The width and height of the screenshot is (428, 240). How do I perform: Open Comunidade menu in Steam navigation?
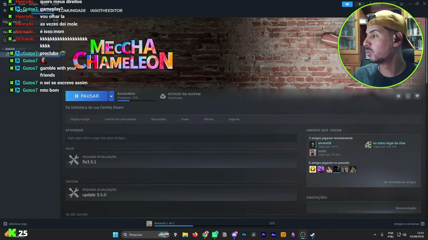click(72, 11)
